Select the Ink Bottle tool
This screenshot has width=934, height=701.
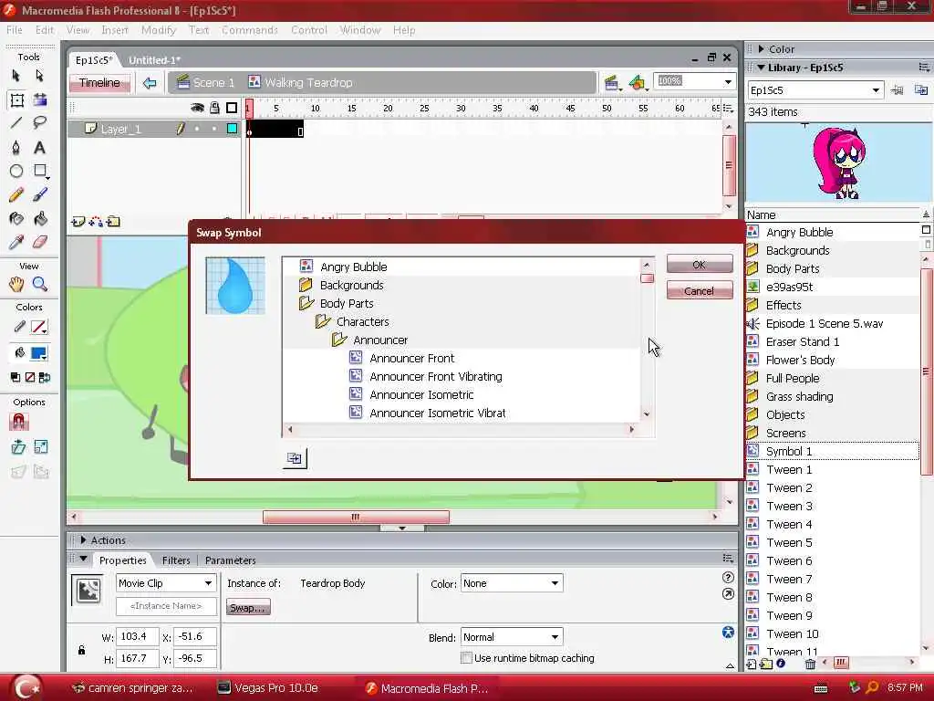pyautogui.click(x=16, y=219)
